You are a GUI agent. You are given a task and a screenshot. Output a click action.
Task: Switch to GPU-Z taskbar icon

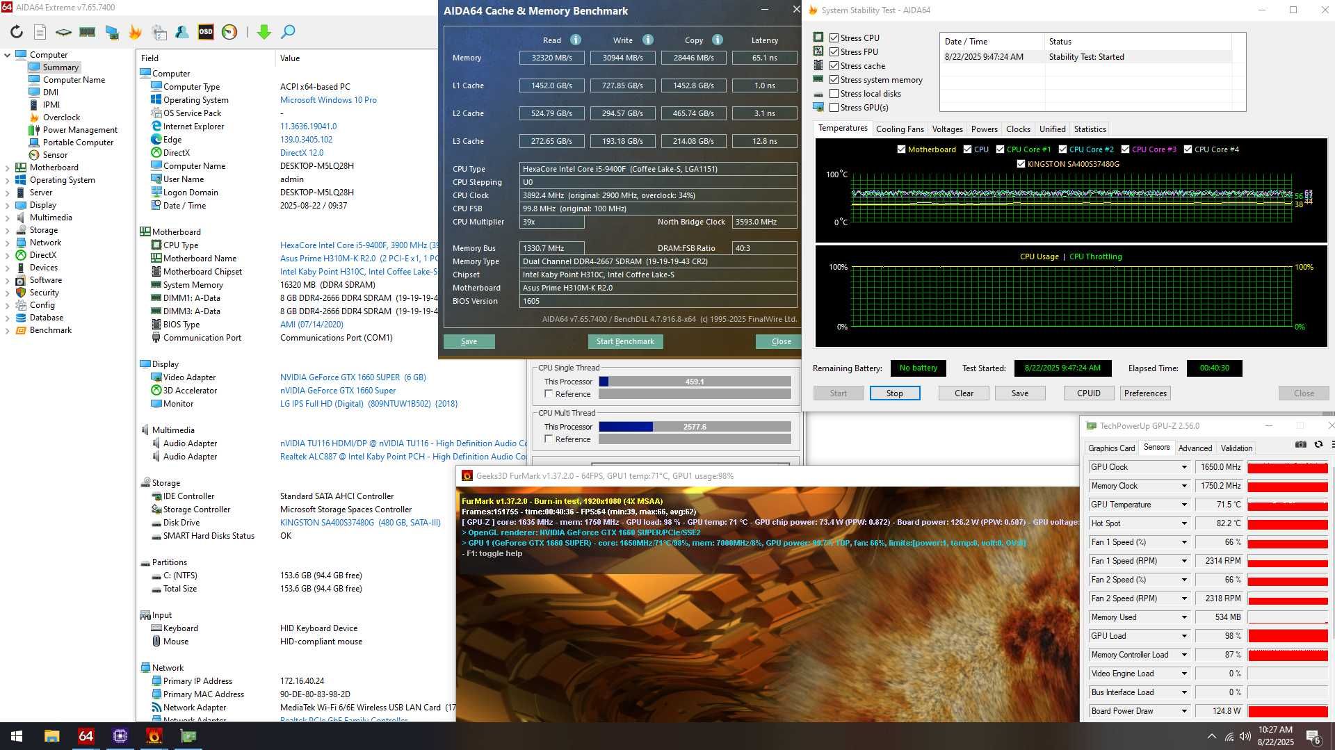click(188, 736)
